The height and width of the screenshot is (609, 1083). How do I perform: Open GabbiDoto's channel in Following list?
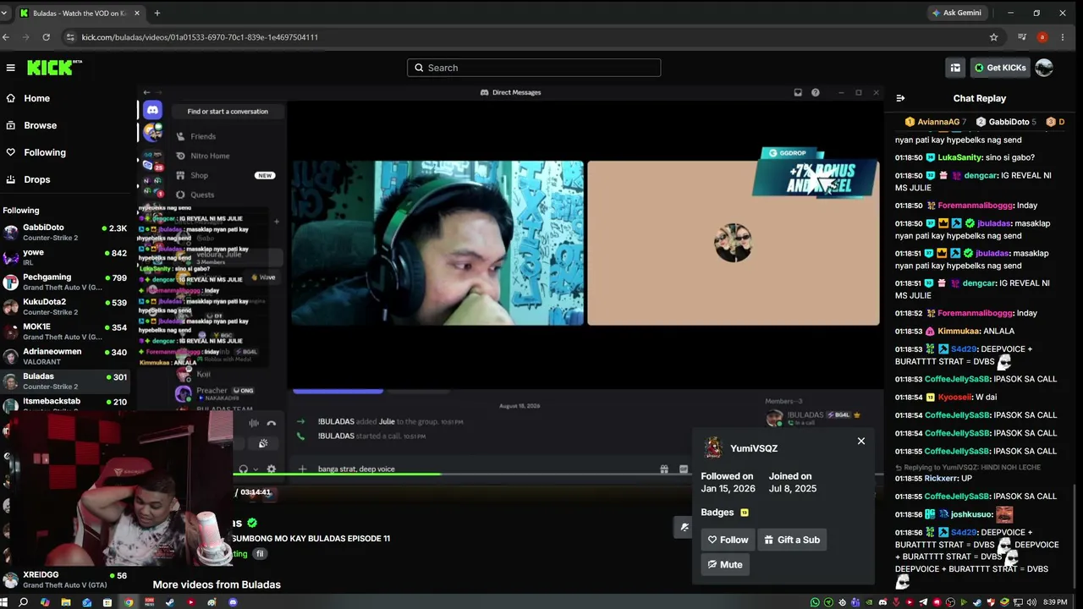pos(66,232)
